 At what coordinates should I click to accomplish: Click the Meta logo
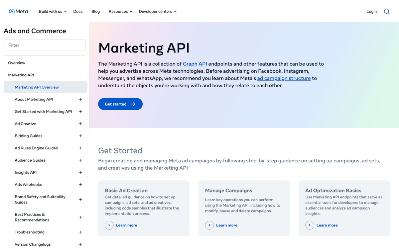pos(18,11)
